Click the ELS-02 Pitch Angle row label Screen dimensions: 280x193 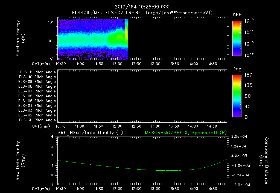37,115
